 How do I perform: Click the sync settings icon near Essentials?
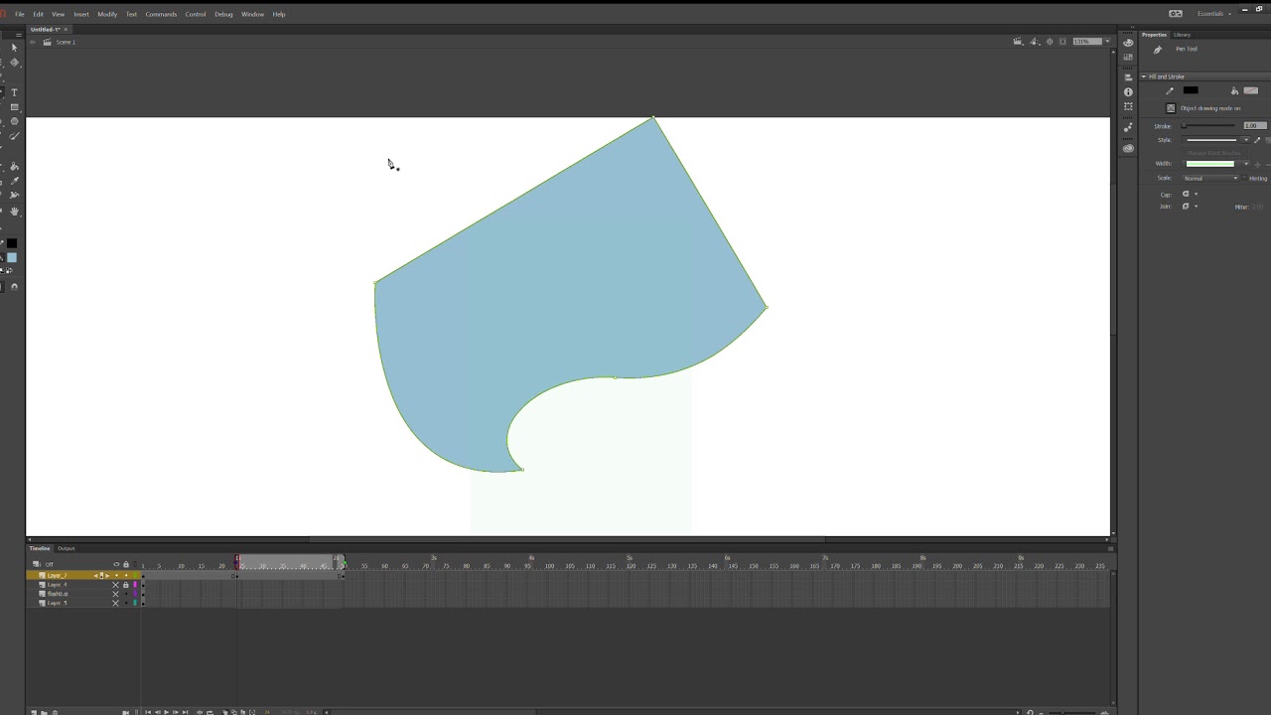coord(1176,13)
